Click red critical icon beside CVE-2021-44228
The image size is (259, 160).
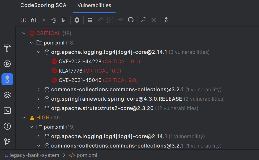coord(54,61)
